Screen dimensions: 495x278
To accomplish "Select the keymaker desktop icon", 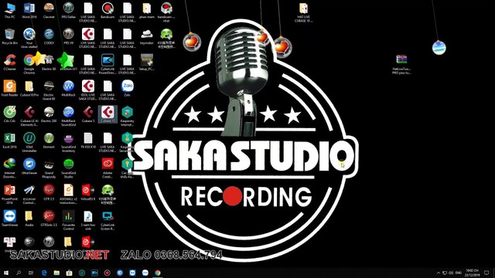I will click(147, 36).
